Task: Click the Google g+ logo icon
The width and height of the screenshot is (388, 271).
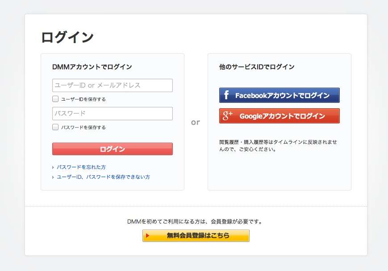Action: pos(228,116)
